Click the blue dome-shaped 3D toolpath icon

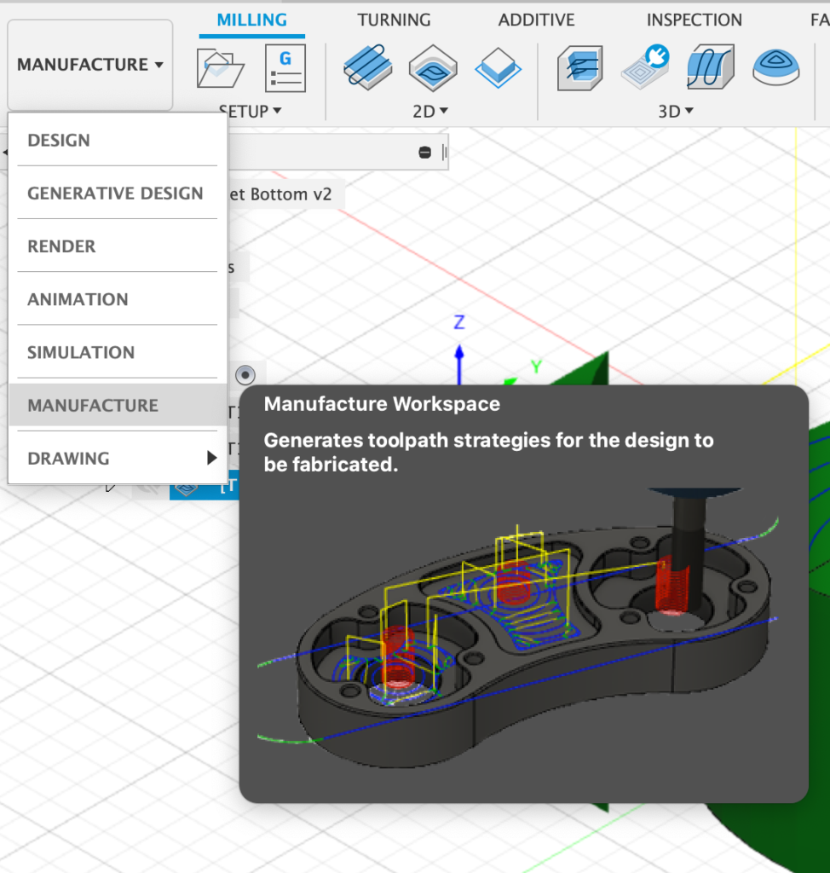coord(775,68)
